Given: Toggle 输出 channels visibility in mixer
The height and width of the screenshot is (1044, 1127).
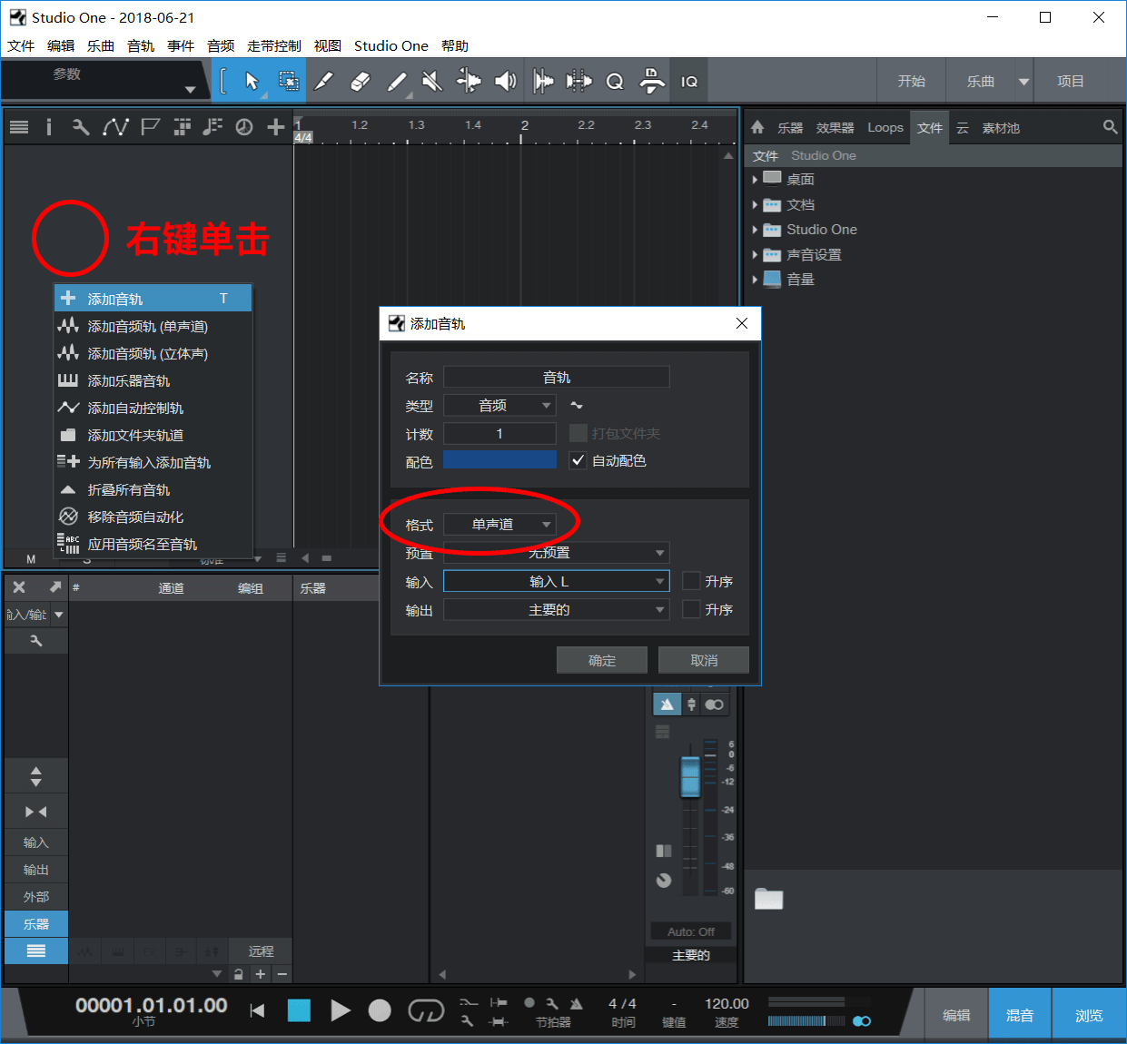Looking at the screenshot, I should click(x=36, y=870).
